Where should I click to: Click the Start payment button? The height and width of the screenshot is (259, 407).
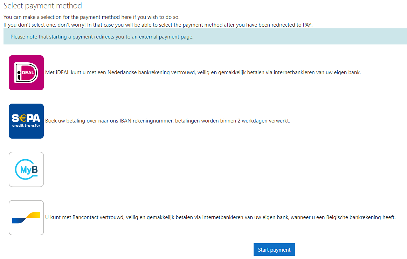[x=274, y=250]
